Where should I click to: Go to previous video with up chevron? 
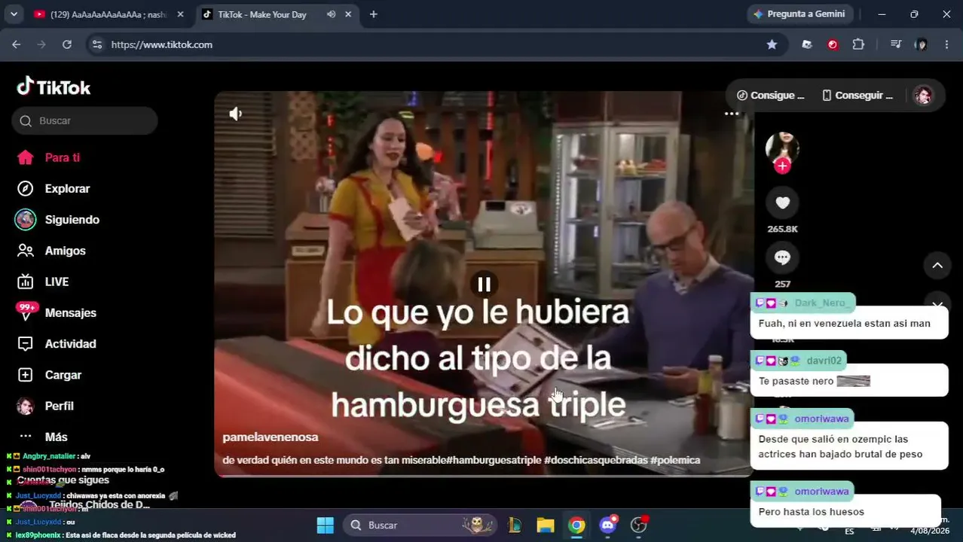937,265
